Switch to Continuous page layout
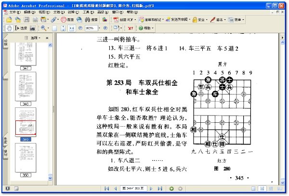The image size is (289, 196). pyautogui.click(x=262, y=188)
